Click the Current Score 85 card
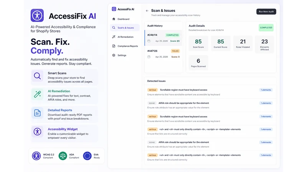The width and height of the screenshot is (307, 172). pos(220,43)
